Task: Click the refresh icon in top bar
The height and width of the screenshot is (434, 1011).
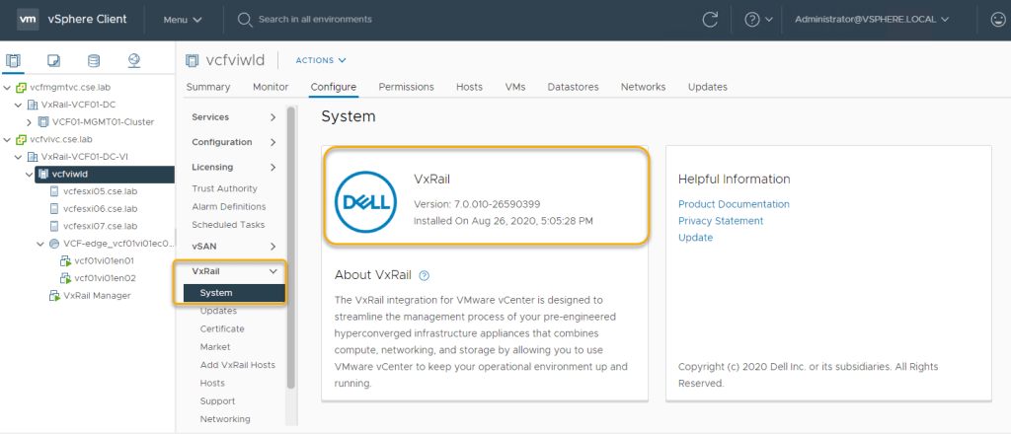Action: (x=709, y=19)
